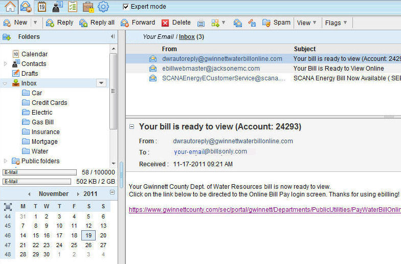Expand the Contacts tree node
This screenshot has height=264, width=401.
point(5,63)
